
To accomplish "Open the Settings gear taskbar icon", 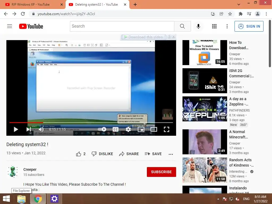I will (54, 199).
